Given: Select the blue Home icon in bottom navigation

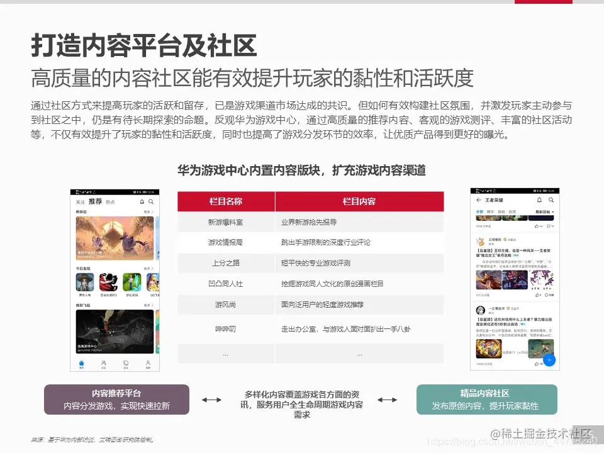Looking at the screenshot, I should click(x=81, y=362).
